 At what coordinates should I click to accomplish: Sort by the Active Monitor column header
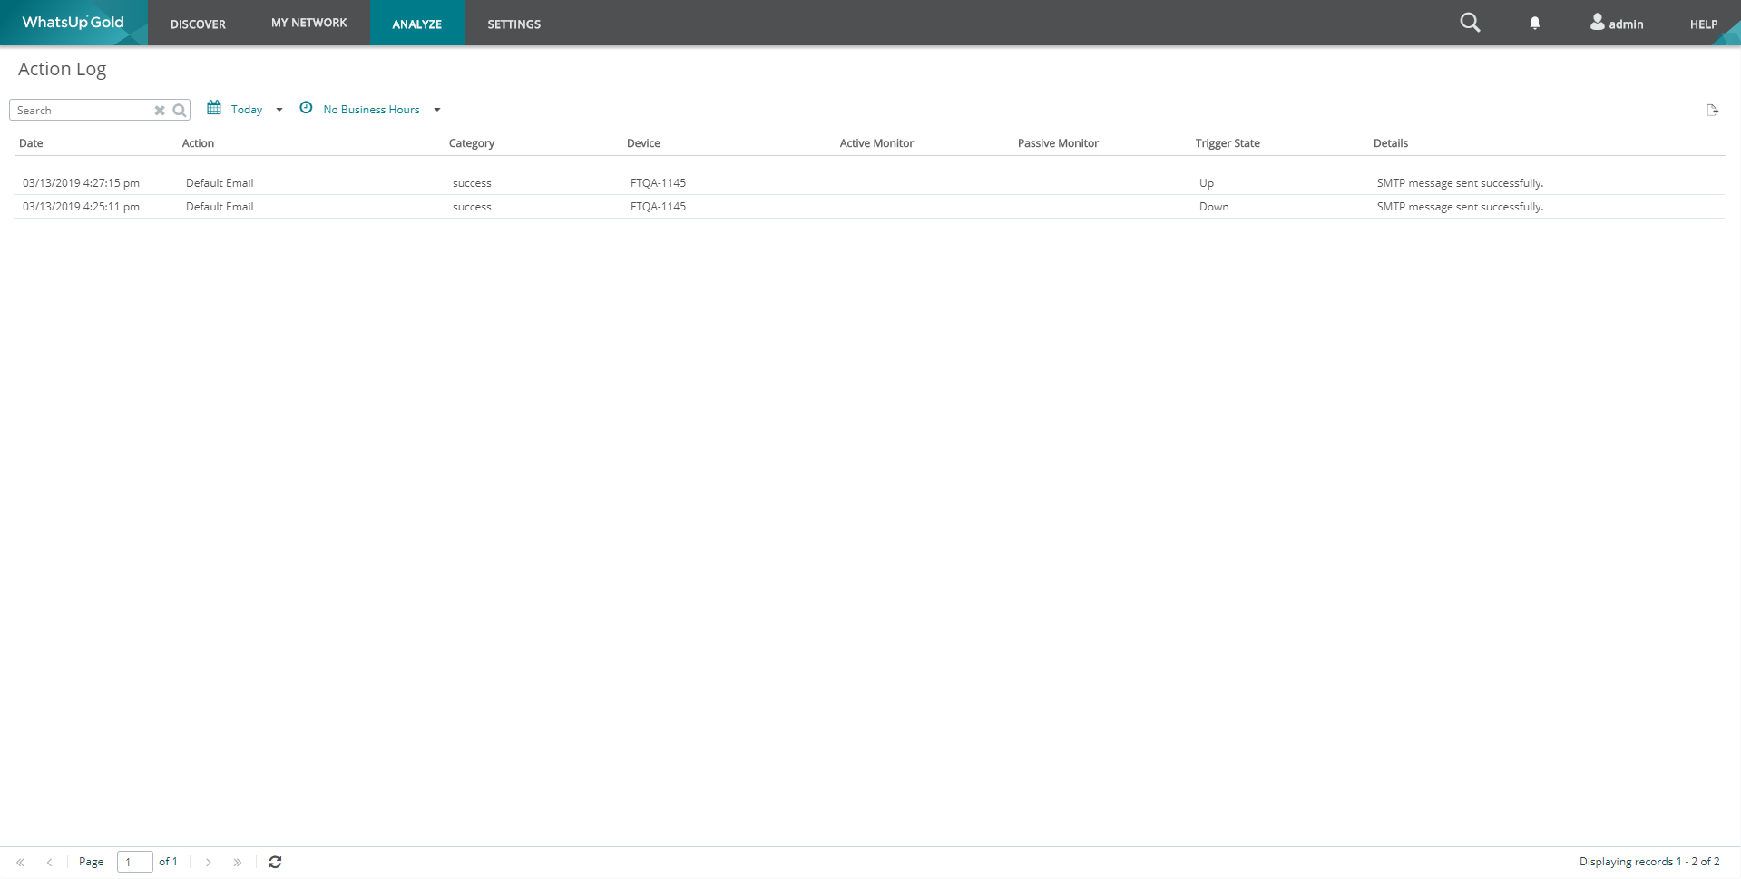click(x=876, y=143)
